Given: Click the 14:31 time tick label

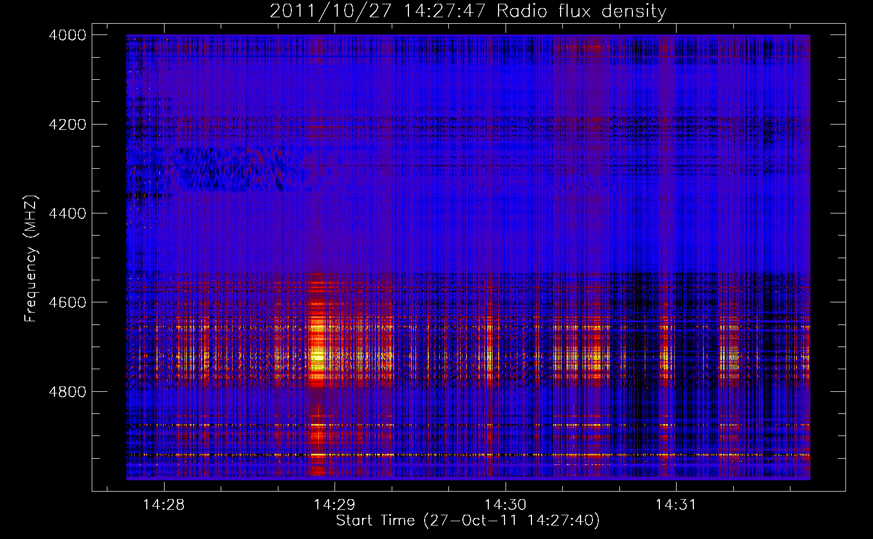Looking at the screenshot, I should (676, 505).
